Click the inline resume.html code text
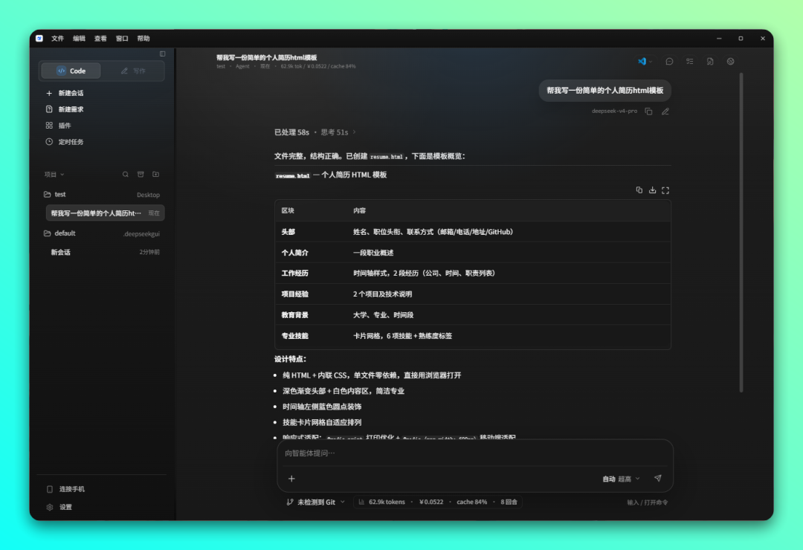Screen dimensions: 803x550 pyautogui.click(x=387, y=157)
